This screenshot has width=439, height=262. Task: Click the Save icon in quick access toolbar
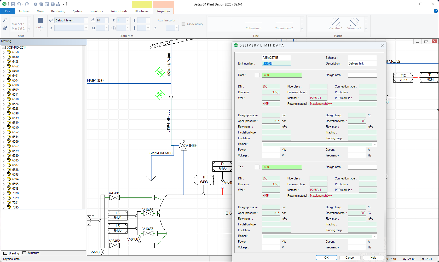(x=13, y=4)
